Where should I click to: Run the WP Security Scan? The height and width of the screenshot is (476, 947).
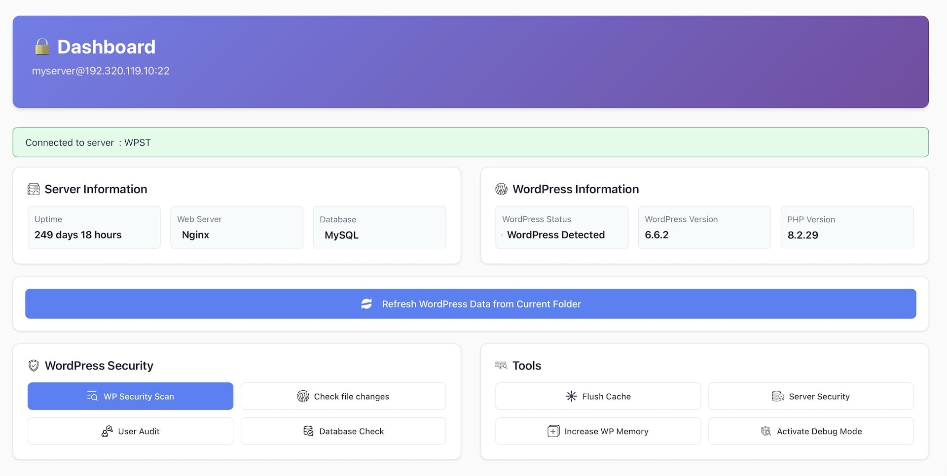(x=130, y=396)
